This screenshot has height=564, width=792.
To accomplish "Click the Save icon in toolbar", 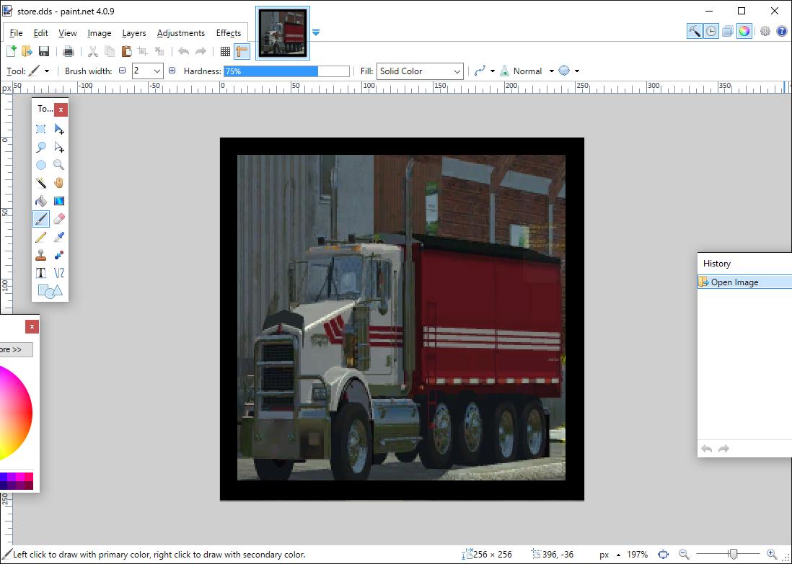I will (44, 51).
